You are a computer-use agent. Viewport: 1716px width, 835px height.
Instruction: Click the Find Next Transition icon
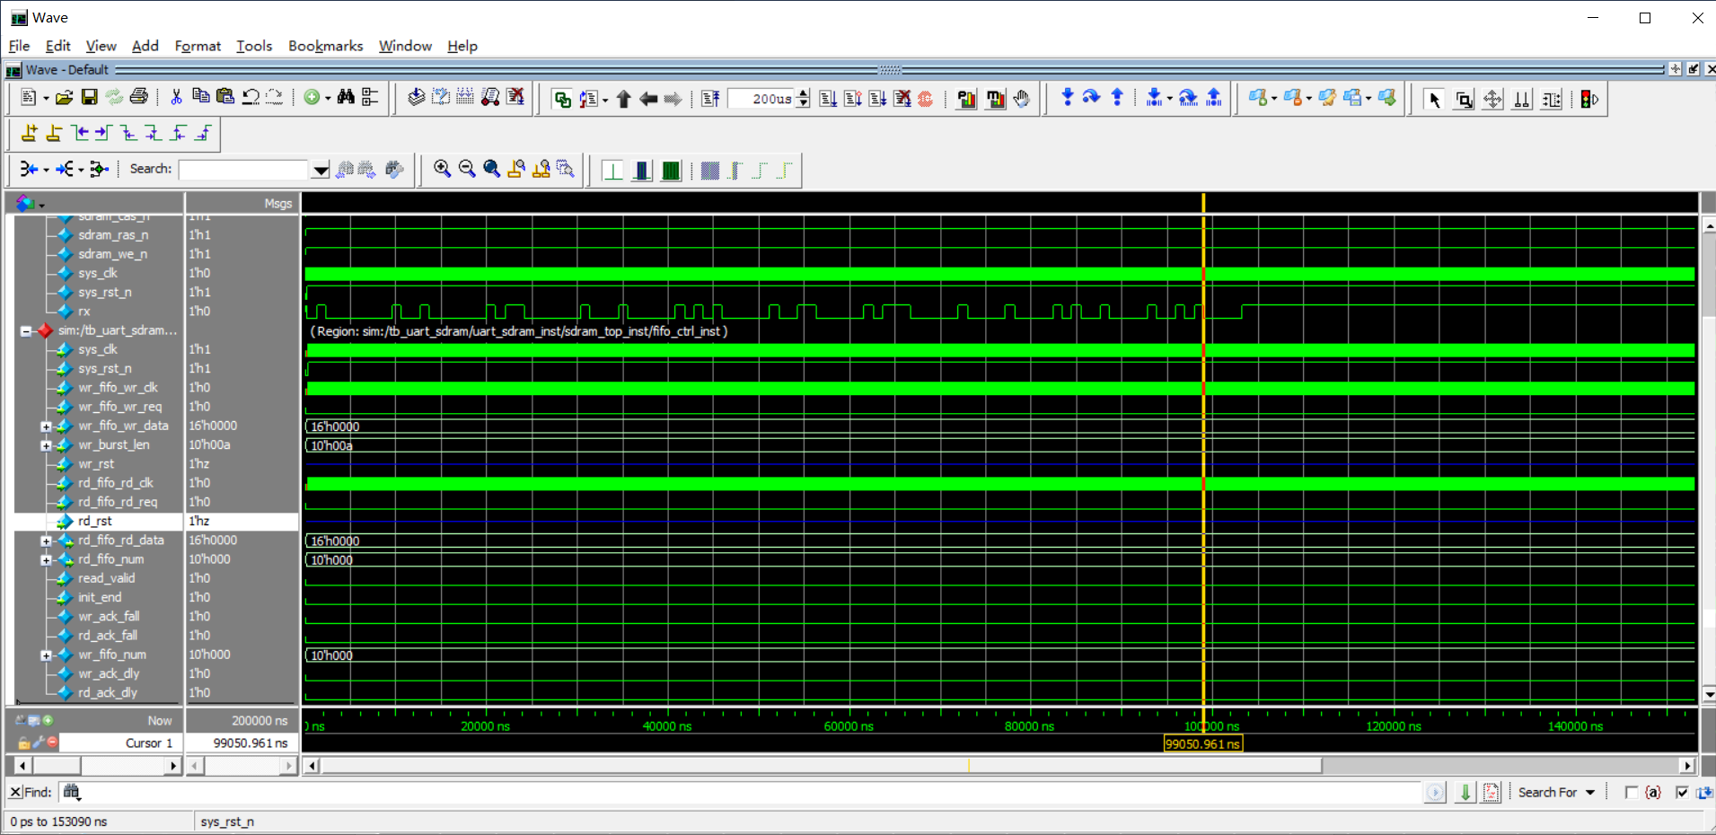click(x=101, y=133)
